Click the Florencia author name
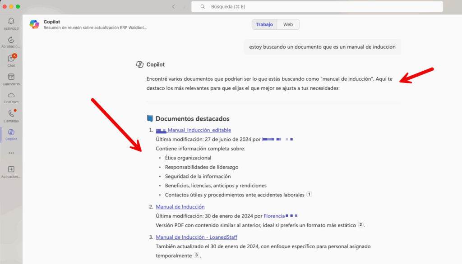The image size is (462, 264). coord(274,216)
